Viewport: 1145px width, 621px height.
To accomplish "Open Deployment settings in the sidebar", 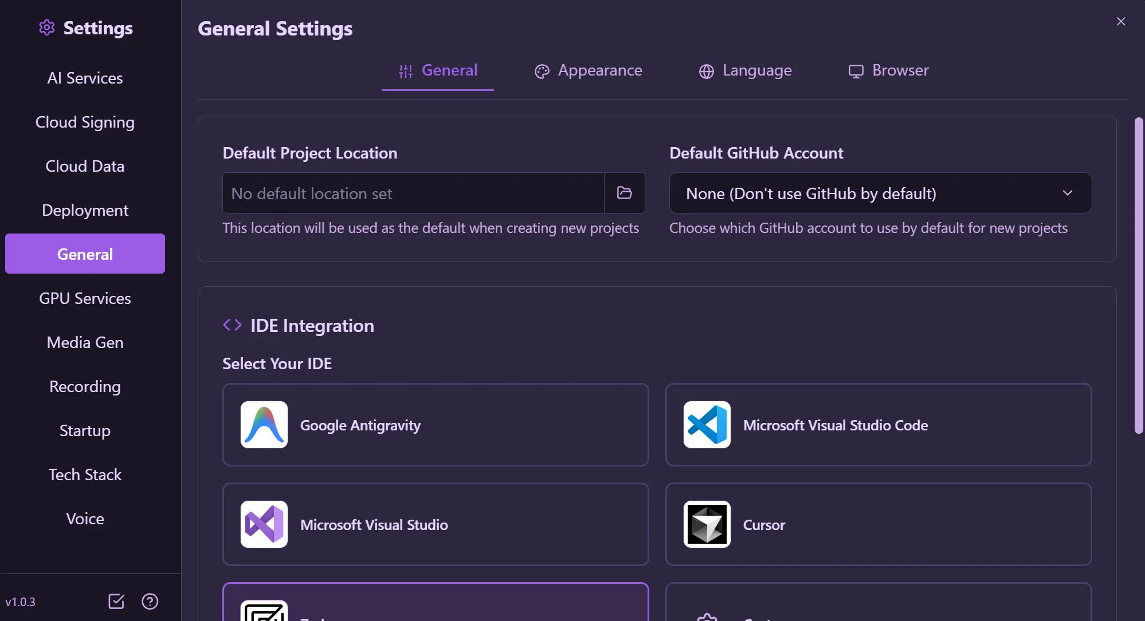I will click(x=85, y=210).
